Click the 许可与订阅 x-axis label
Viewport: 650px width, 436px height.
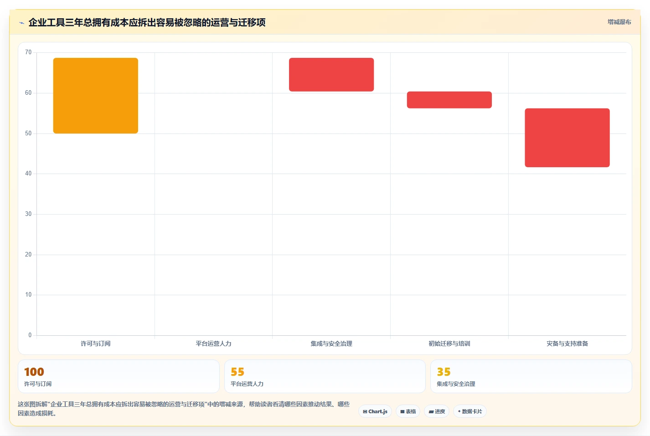pos(96,344)
